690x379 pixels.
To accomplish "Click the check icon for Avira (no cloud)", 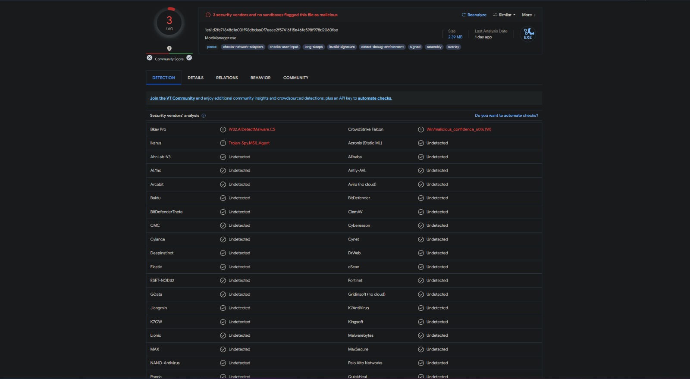I will click(x=421, y=185).
